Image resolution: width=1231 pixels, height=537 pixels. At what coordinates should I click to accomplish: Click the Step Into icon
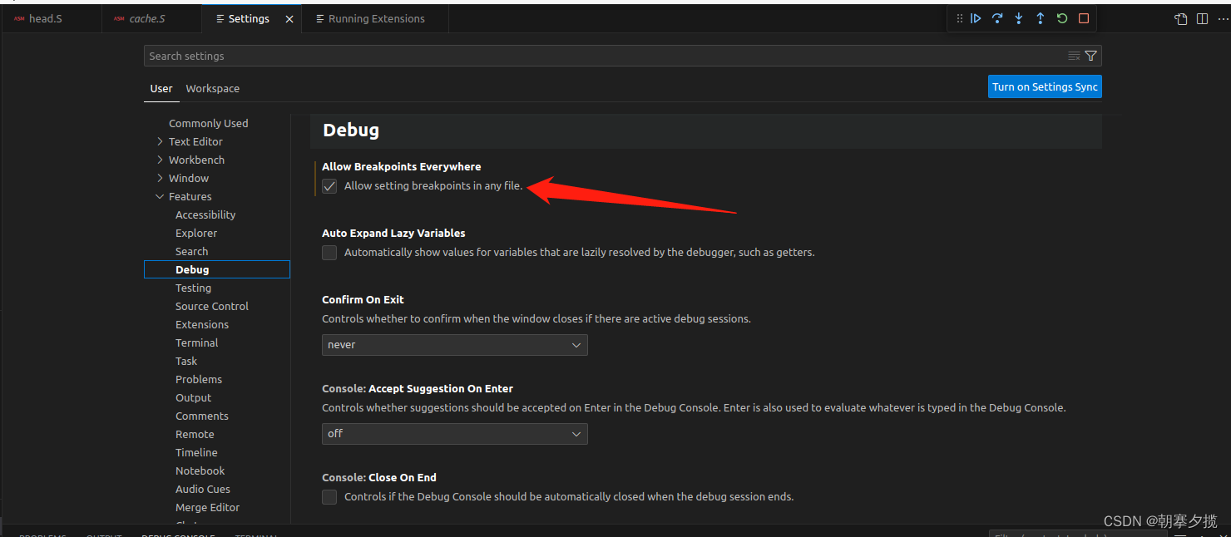(1019, 17)
